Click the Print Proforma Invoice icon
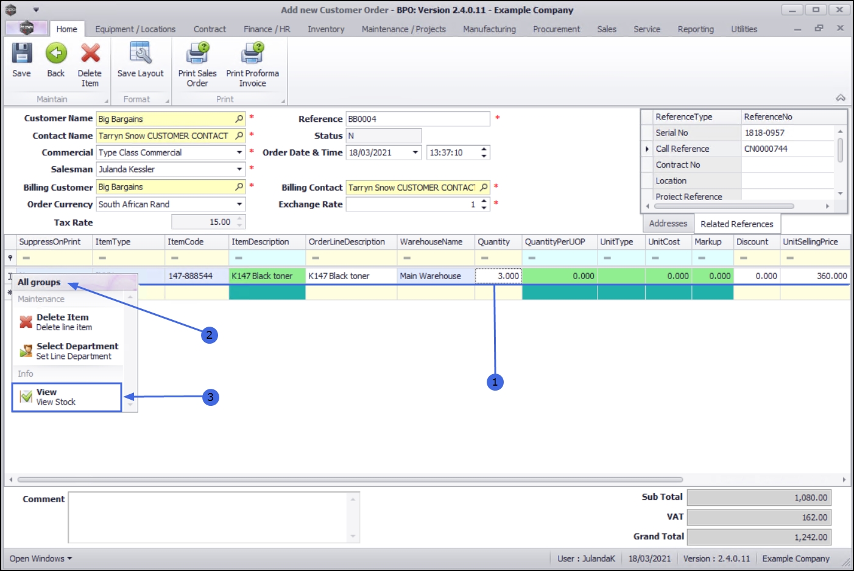The image size is (854, 571). coord(253,54)
